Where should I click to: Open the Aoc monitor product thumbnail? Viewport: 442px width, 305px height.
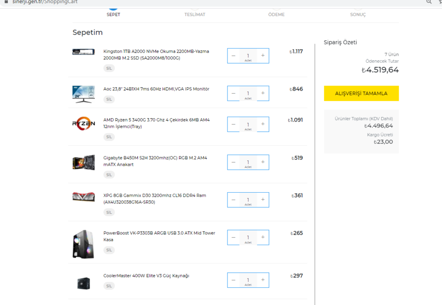[x=83, y=94]
